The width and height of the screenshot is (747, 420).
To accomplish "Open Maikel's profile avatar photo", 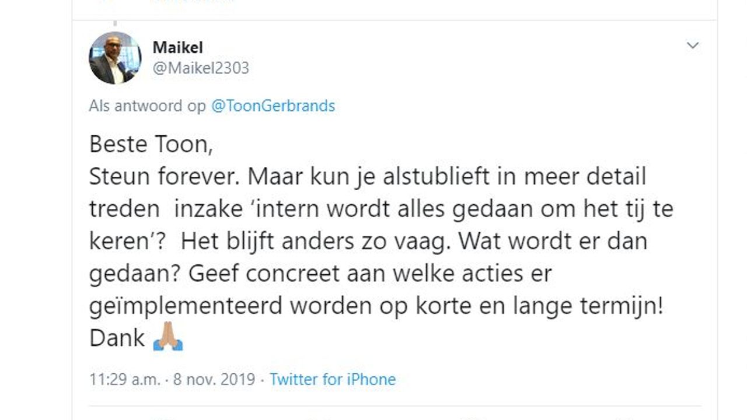I will (115, 58).
